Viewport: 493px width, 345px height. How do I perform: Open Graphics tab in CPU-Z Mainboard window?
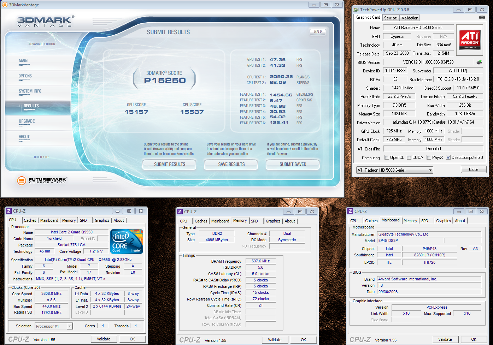pos(444,221)
